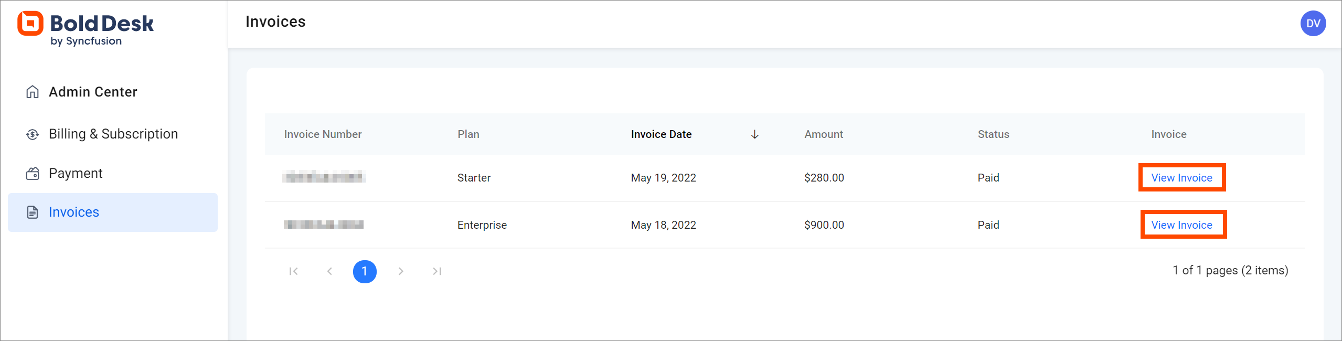Sort by Invoice Number column header
Viewport: 1342px width, 341px height.
coord(323,134)
